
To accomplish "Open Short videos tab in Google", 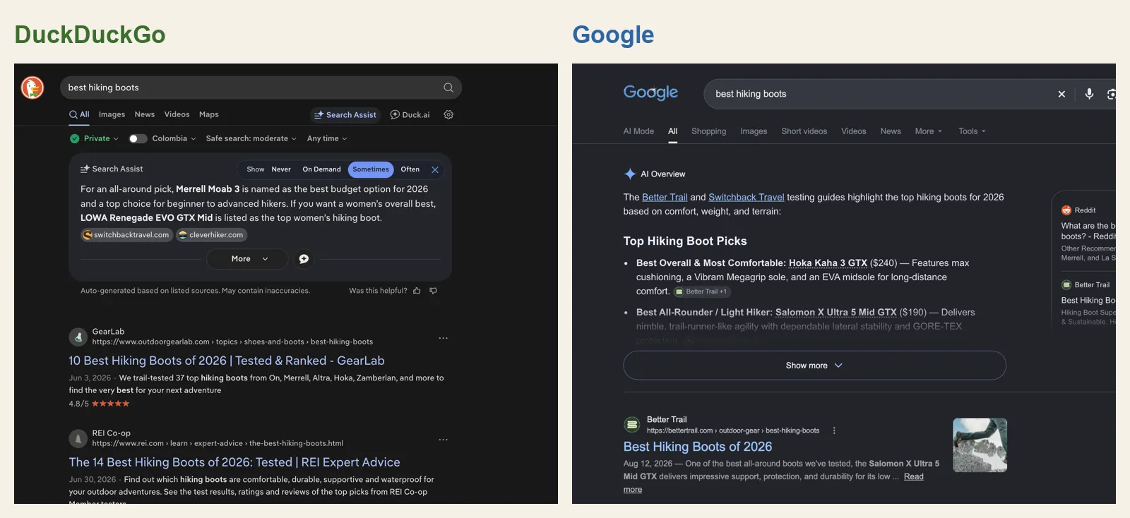I will [804, 131].
